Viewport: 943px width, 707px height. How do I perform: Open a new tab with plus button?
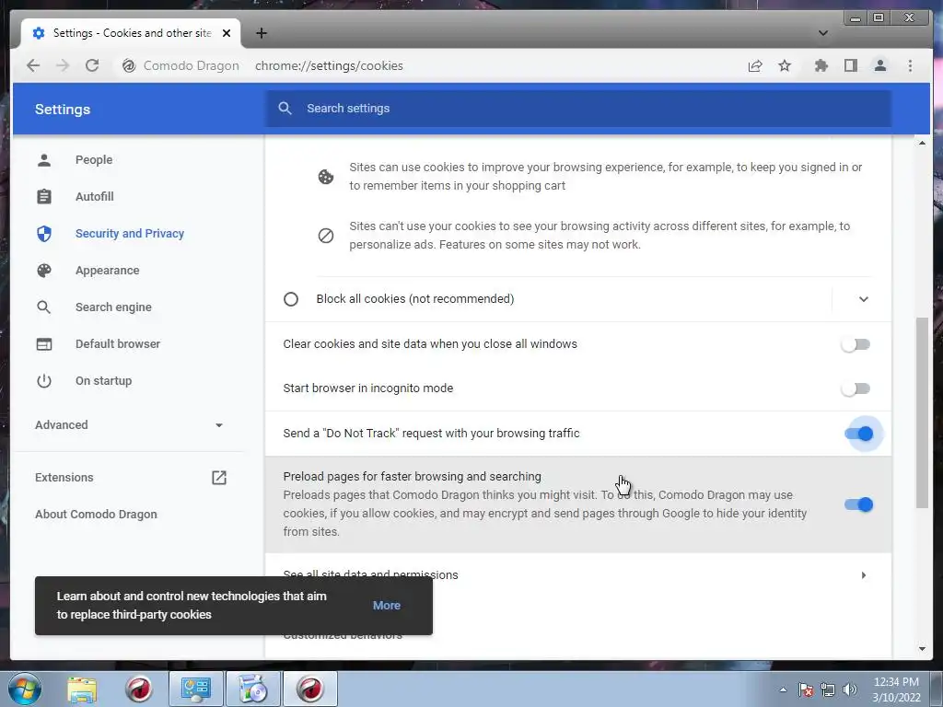coord(261,33)
